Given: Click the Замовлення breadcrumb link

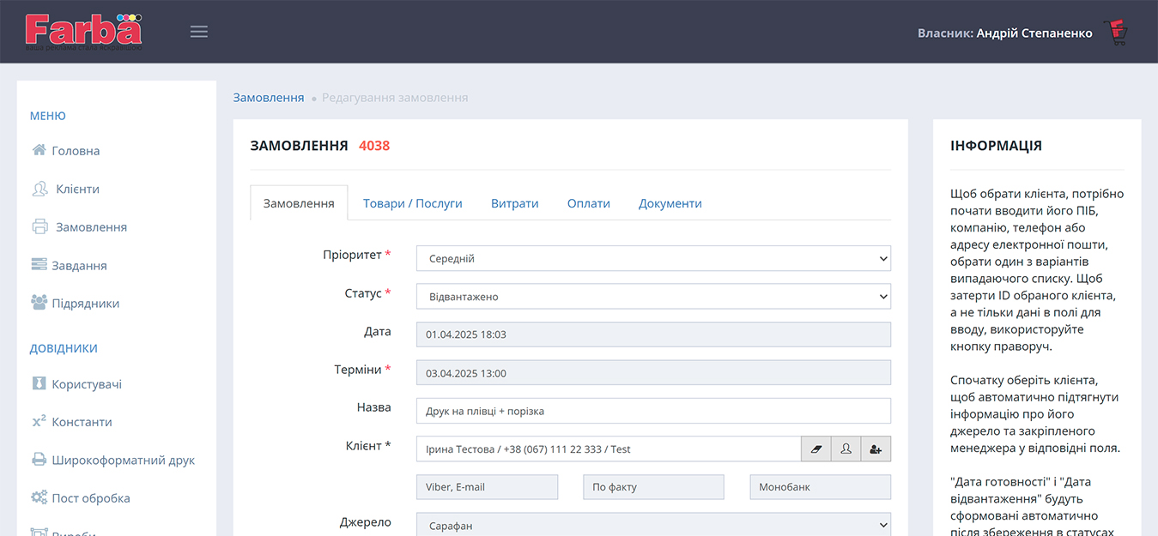Looking at the screenshot, I should [268, 98].
